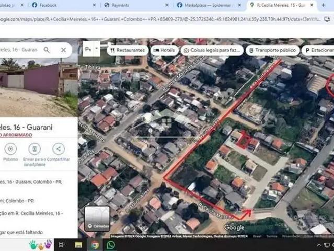The image size is (334, 251).
Task: Click the Maps search magnifier icon
Action: click(x=47, y=50)
